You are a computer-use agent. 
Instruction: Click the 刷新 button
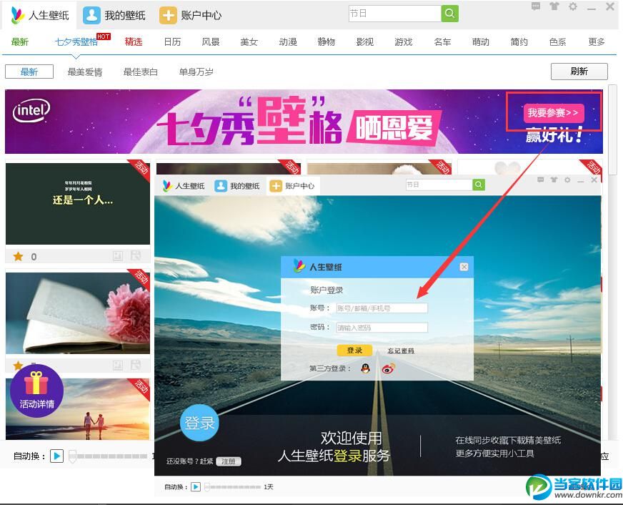(x=579, y=72)
